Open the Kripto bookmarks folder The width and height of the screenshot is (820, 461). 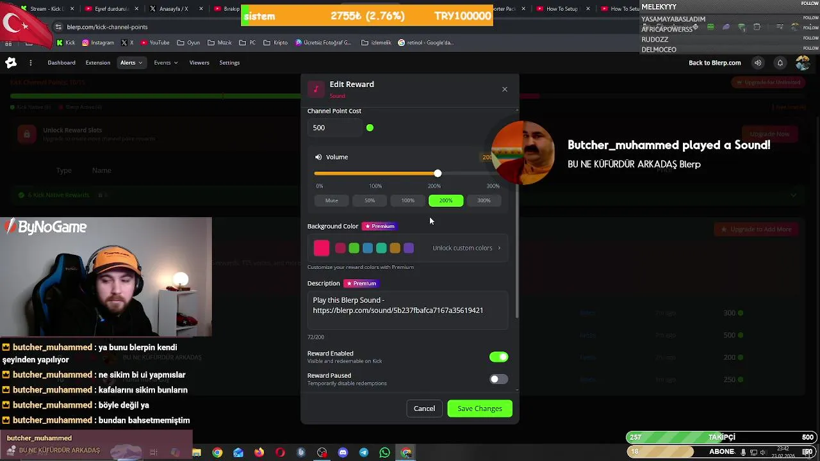(x=275, y=43)
